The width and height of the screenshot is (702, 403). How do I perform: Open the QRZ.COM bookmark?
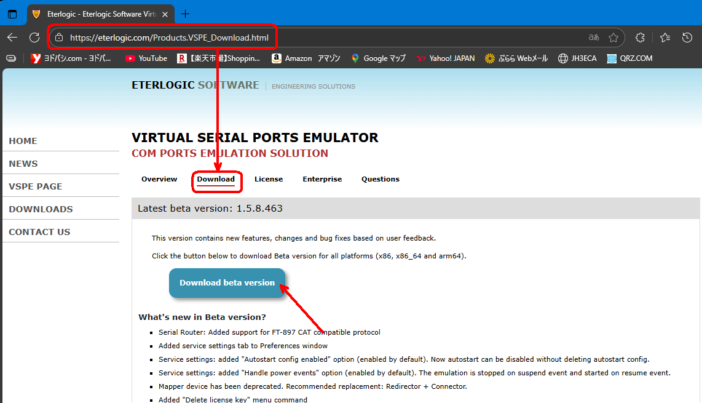click(629, 58)
